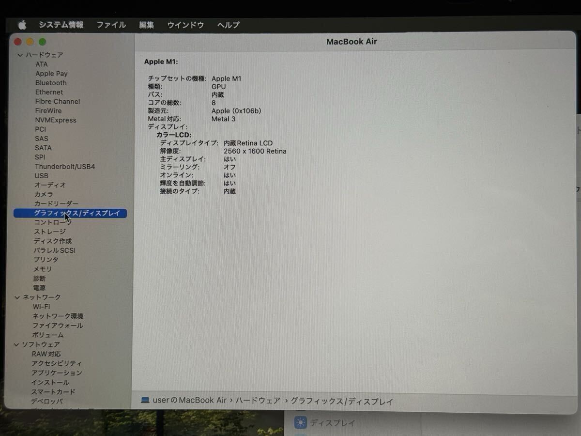581x436 pixels.
Task: Collapse the ハードウェア section chevron
Action: point(20,55)
